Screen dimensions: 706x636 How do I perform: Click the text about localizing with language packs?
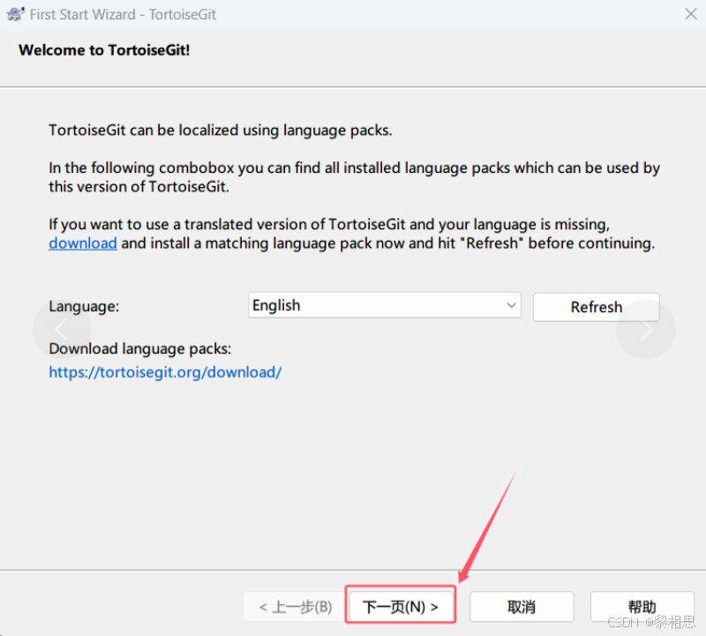tap(220, 130)
